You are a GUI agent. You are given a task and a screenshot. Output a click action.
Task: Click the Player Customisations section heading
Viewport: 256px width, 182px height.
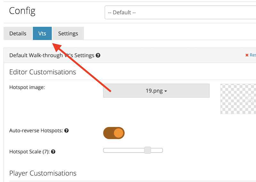[43, 173]
